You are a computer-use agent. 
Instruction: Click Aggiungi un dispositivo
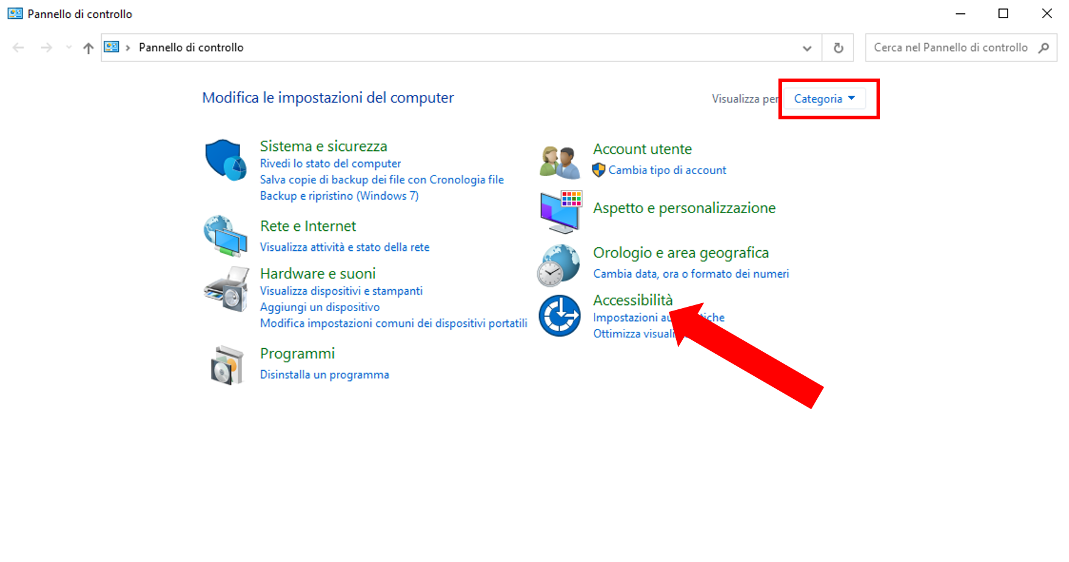320,307
